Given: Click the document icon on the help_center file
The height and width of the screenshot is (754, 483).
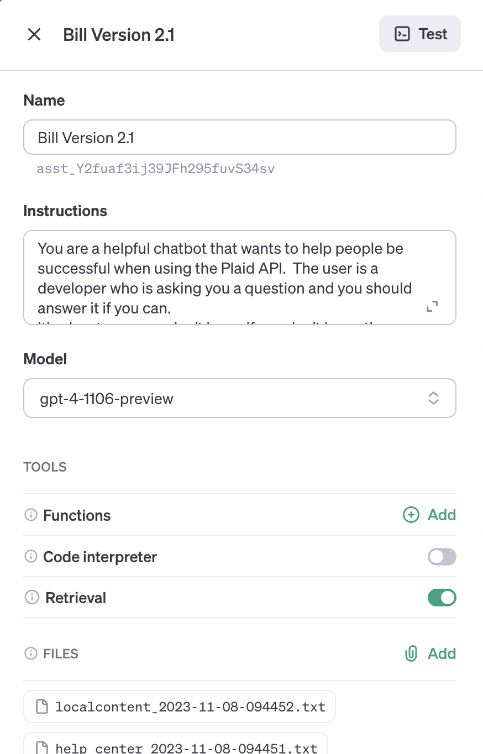Looking at the screenshot, I should [41, 747].
